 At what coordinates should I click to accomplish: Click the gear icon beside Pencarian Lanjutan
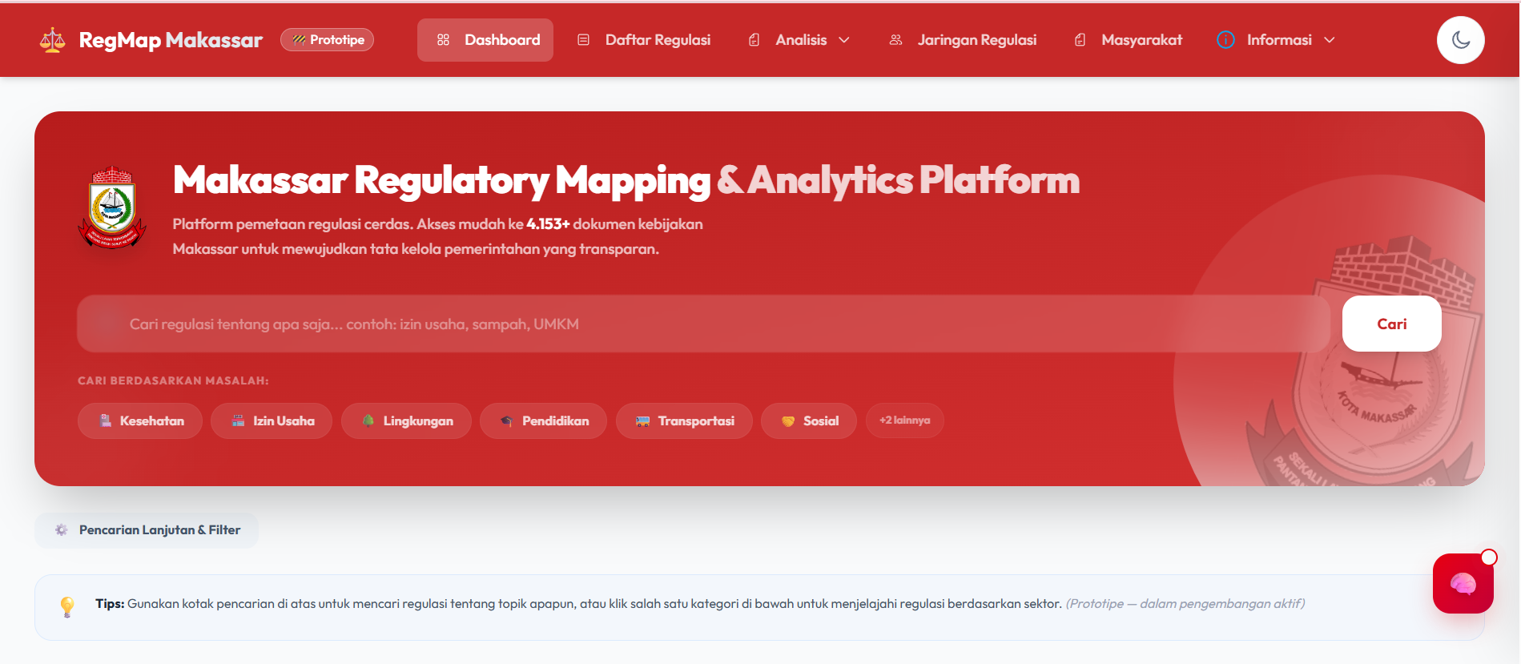point(61,530)
